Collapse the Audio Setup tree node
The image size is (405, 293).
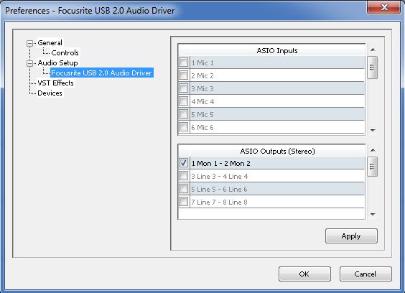pyautogui.click(x=30, y=63)
